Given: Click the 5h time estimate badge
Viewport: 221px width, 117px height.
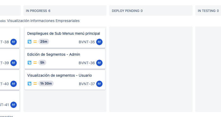Looking at the screenshot, I should point(42,63).
